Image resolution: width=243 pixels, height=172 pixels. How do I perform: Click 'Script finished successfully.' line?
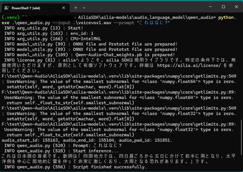tap(75, 167)
